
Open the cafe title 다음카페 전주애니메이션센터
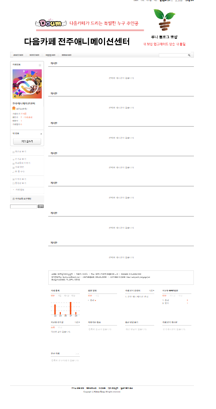click(77, 42)
